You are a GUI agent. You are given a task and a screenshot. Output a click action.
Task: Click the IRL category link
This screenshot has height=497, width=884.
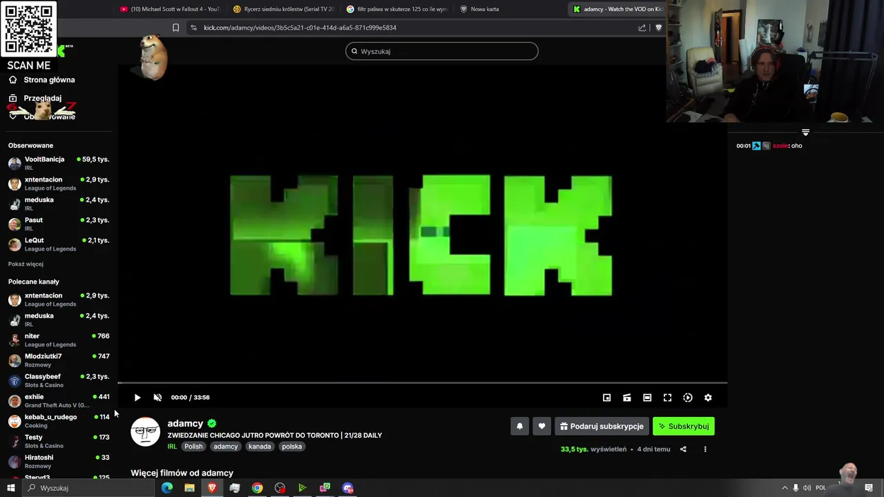coord(172,447)
